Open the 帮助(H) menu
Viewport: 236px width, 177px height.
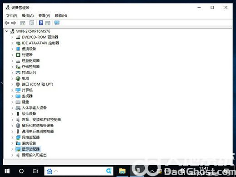point(61,15)
